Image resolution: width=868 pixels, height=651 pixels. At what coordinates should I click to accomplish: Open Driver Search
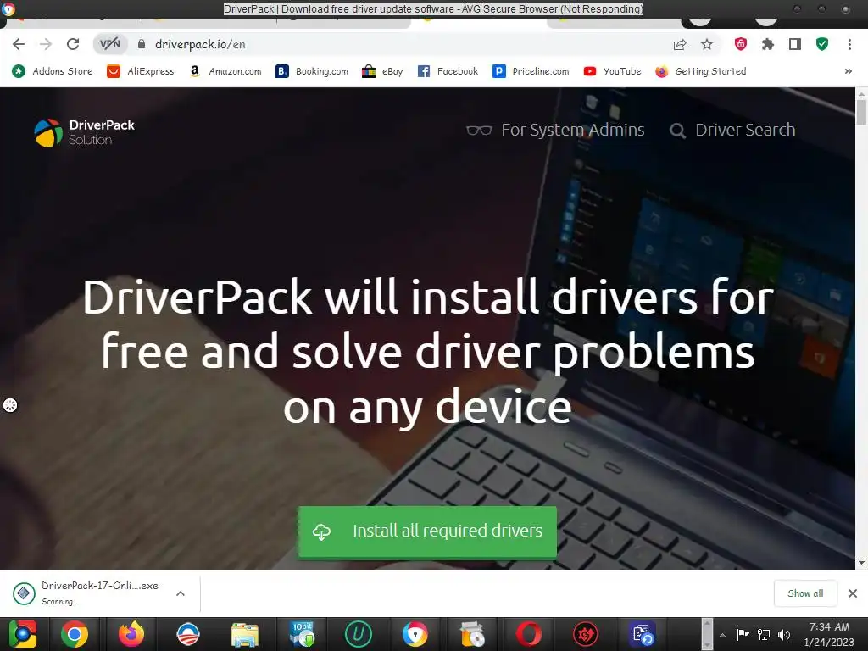click(745, 130)
